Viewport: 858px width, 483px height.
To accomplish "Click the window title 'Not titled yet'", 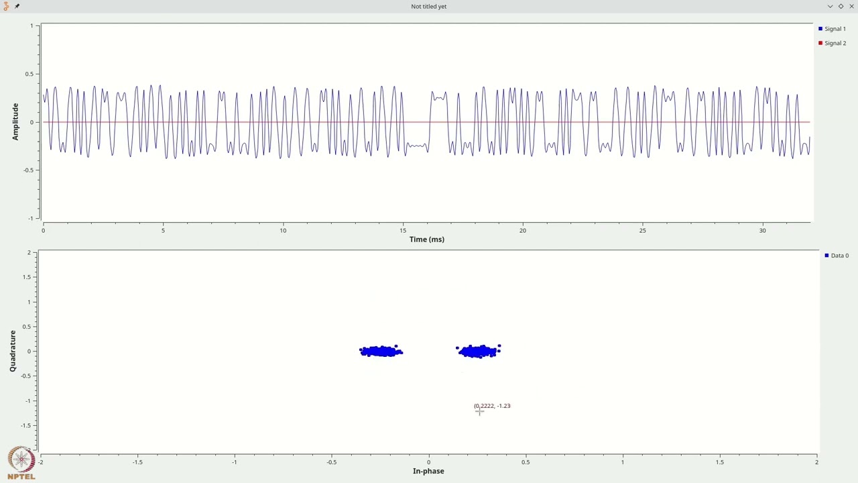I will click(429, 6).
